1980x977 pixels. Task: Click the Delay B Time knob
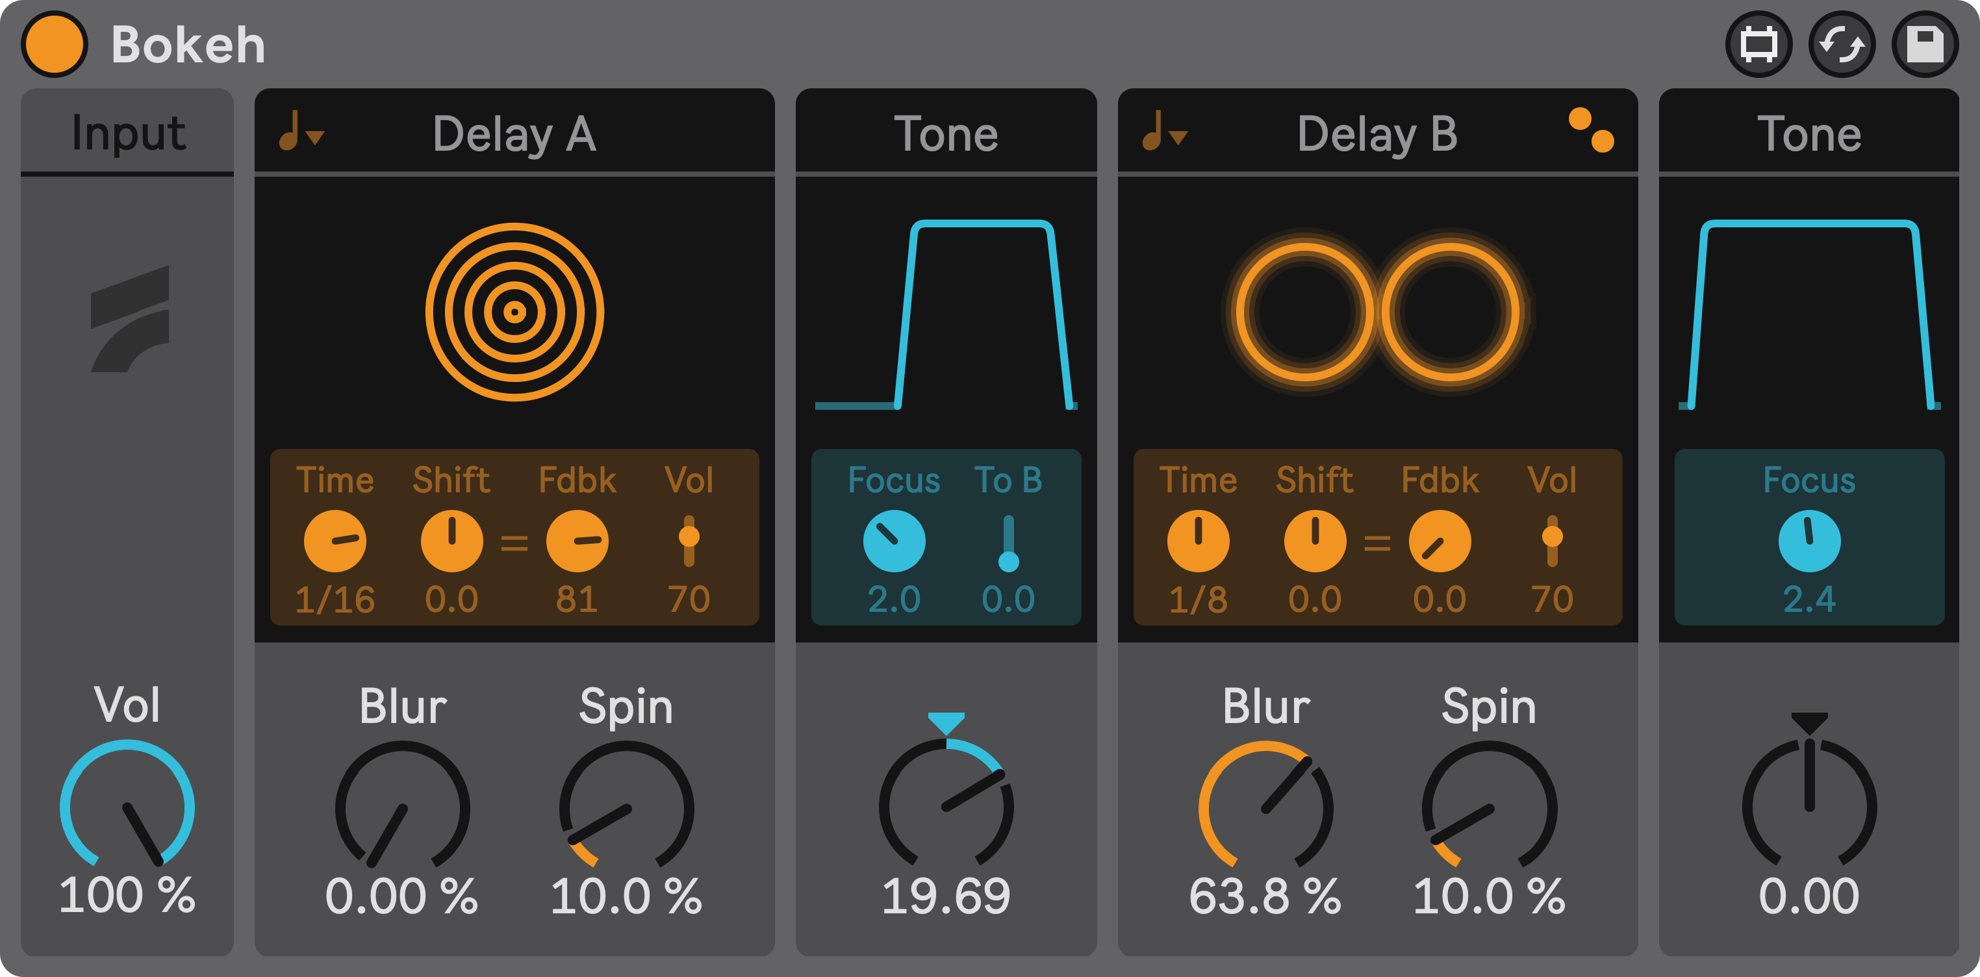click(x=1199, y=541)
